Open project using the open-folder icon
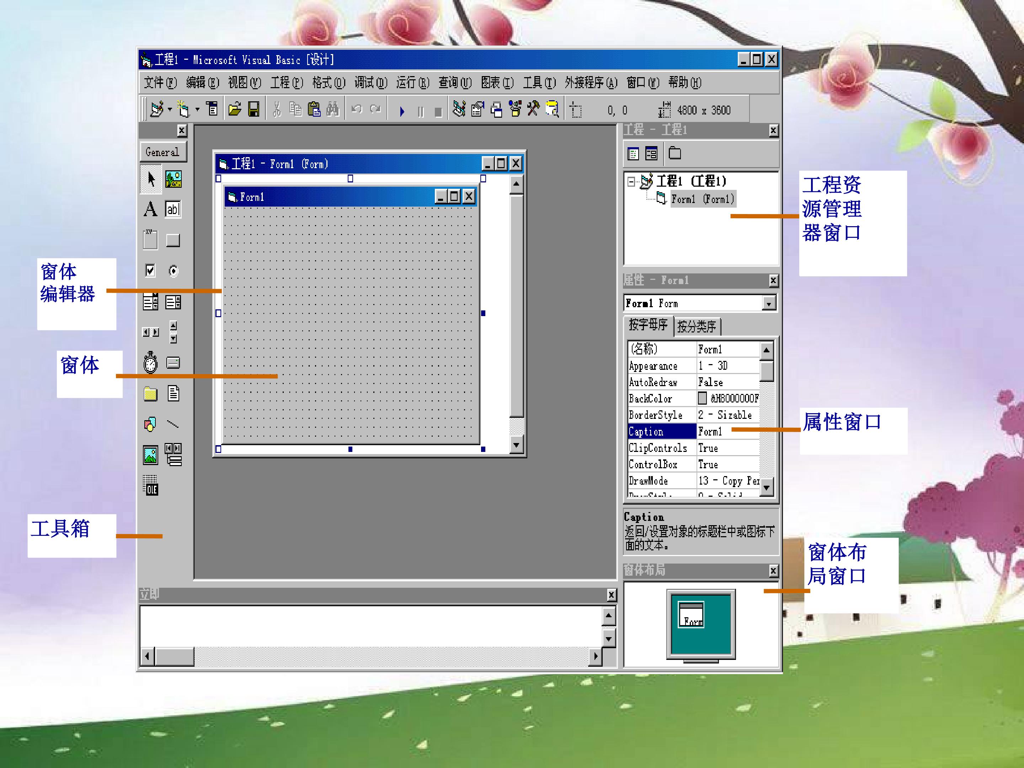 235,109
